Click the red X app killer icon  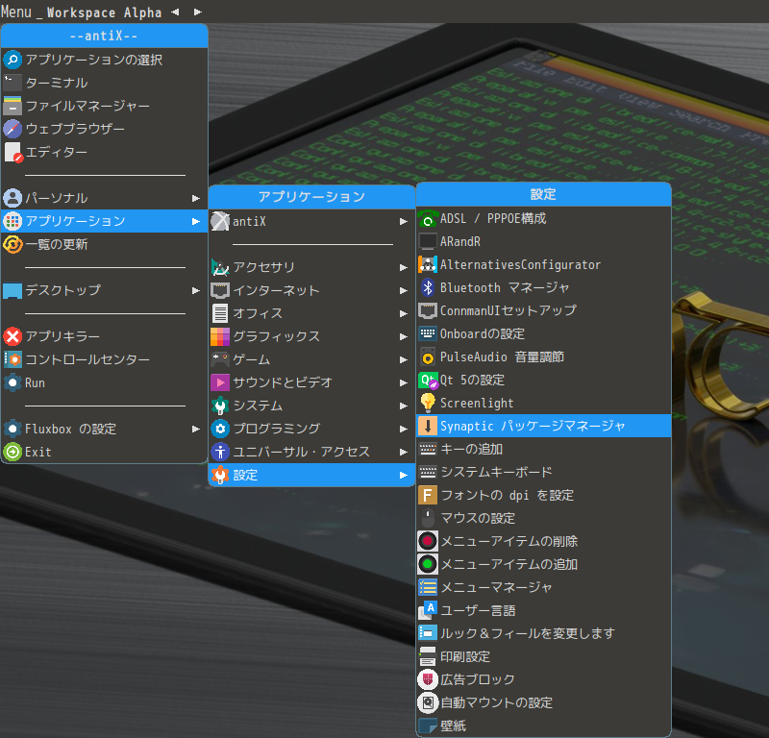[12, 336]
